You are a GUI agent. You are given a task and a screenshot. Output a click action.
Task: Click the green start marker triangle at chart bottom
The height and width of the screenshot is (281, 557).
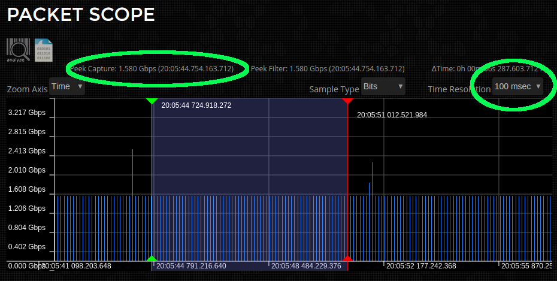click(152, 259)
